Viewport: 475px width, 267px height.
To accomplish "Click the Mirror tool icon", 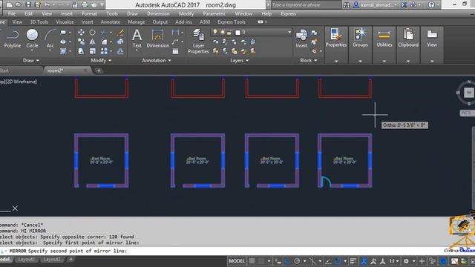I will (92, 42).
